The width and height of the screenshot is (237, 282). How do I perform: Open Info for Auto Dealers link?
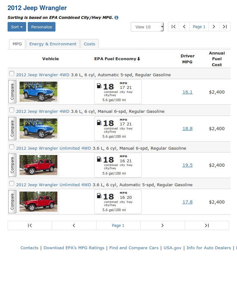pos(209,248)
